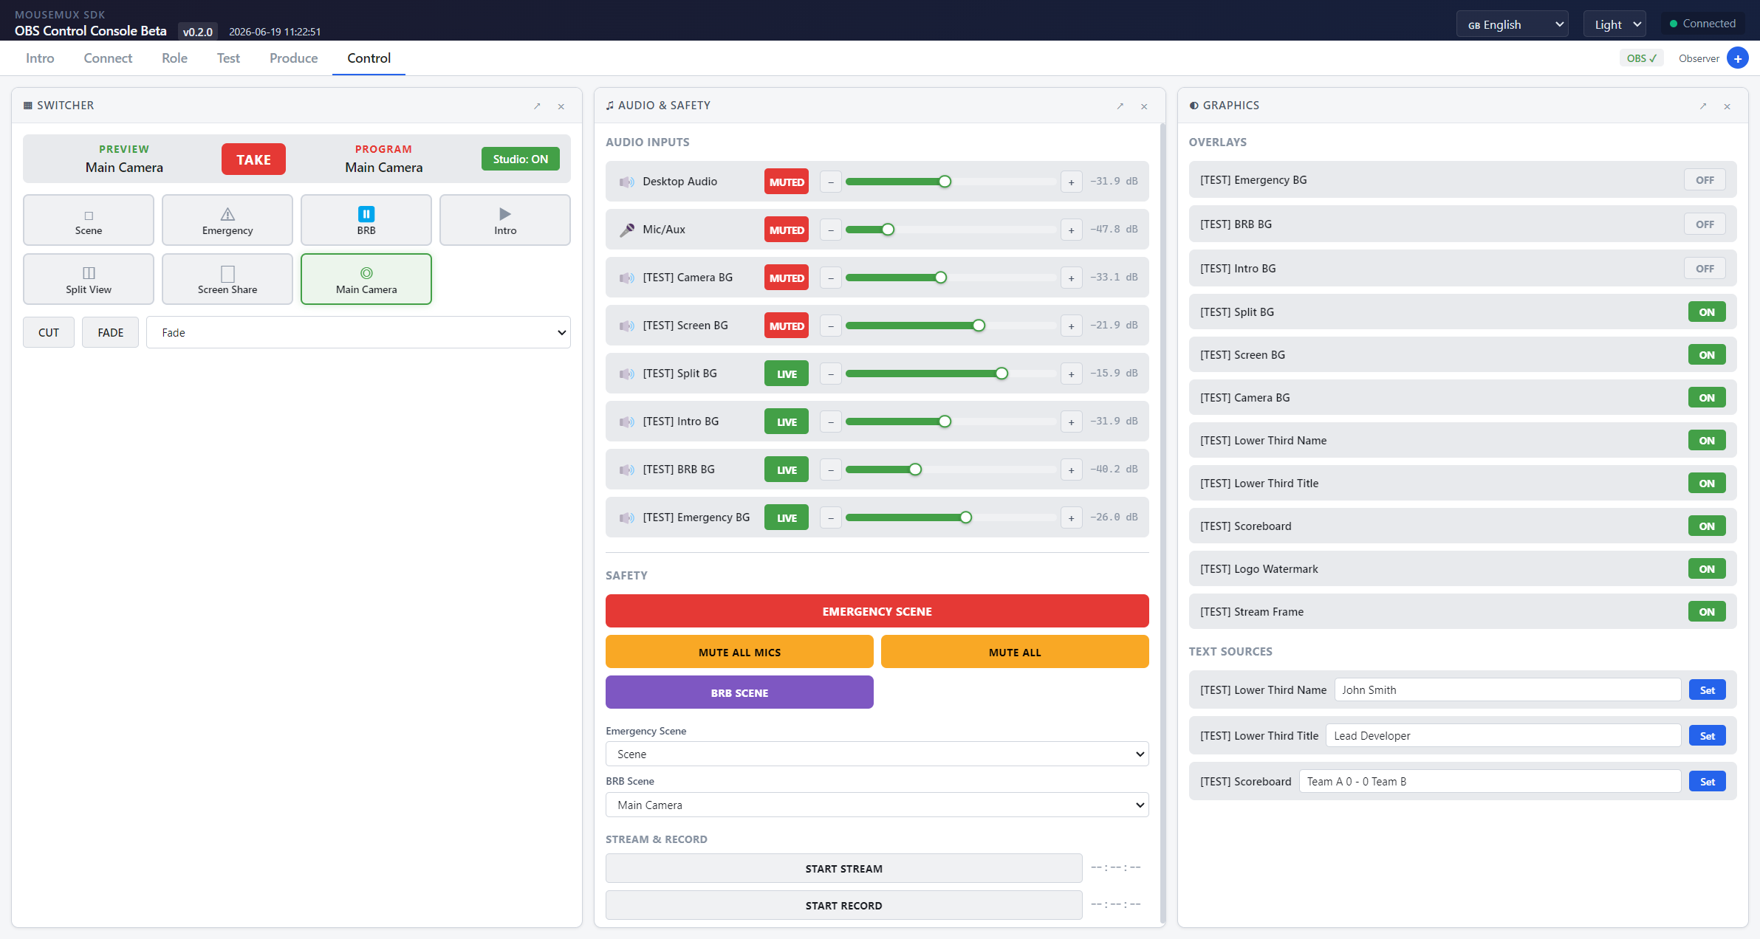Click the purple BRB SCENE button
The image size is (1760, 939).
[739, 693]
